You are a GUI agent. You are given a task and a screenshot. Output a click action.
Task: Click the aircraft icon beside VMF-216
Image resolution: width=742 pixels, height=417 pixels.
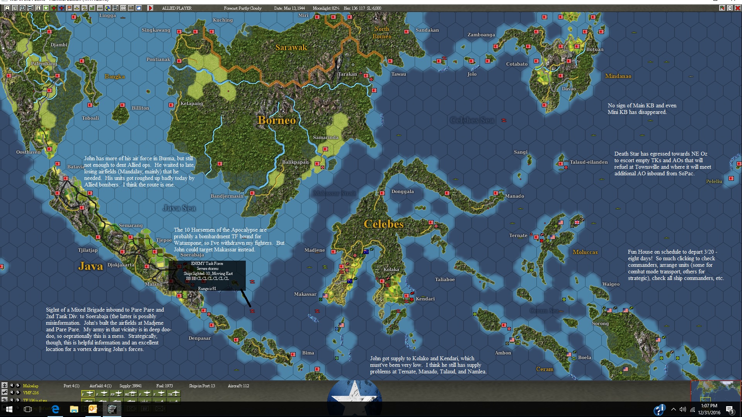point(5,392)
